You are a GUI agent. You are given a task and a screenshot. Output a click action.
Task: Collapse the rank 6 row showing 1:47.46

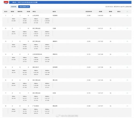(127, 80)
